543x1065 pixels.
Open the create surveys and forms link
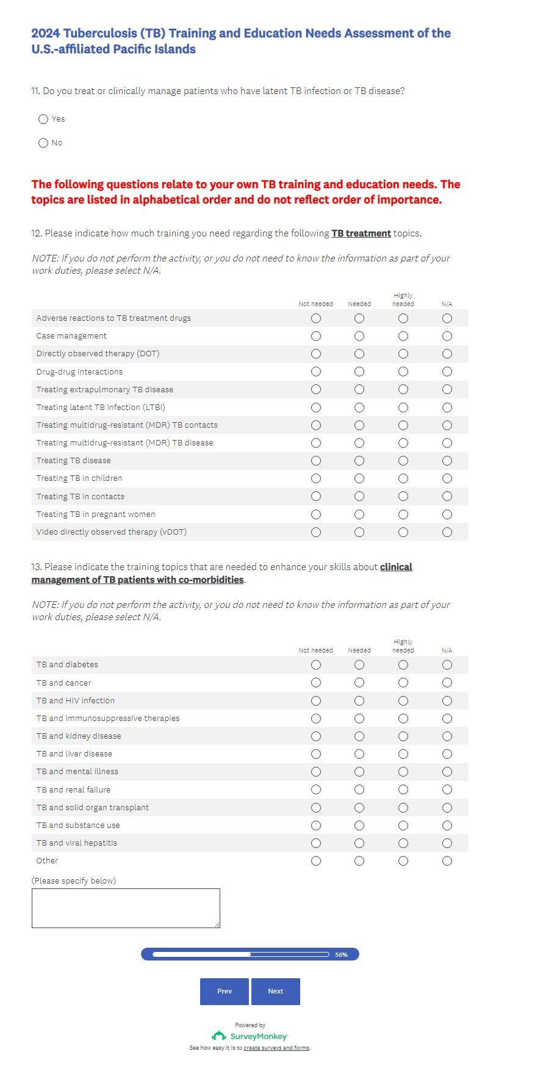coord(276,1048)
